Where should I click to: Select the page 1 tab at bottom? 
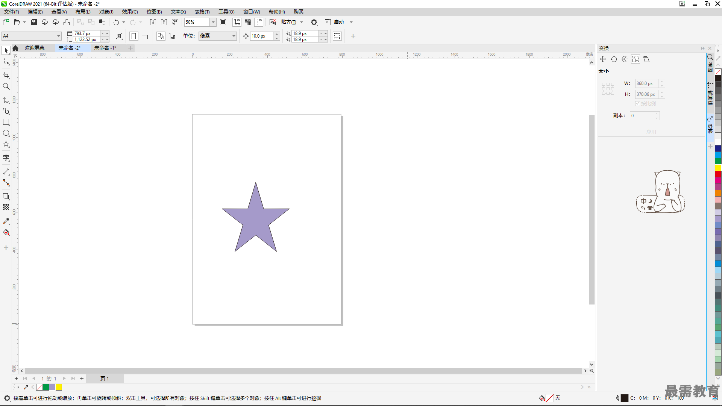[105, 379]
